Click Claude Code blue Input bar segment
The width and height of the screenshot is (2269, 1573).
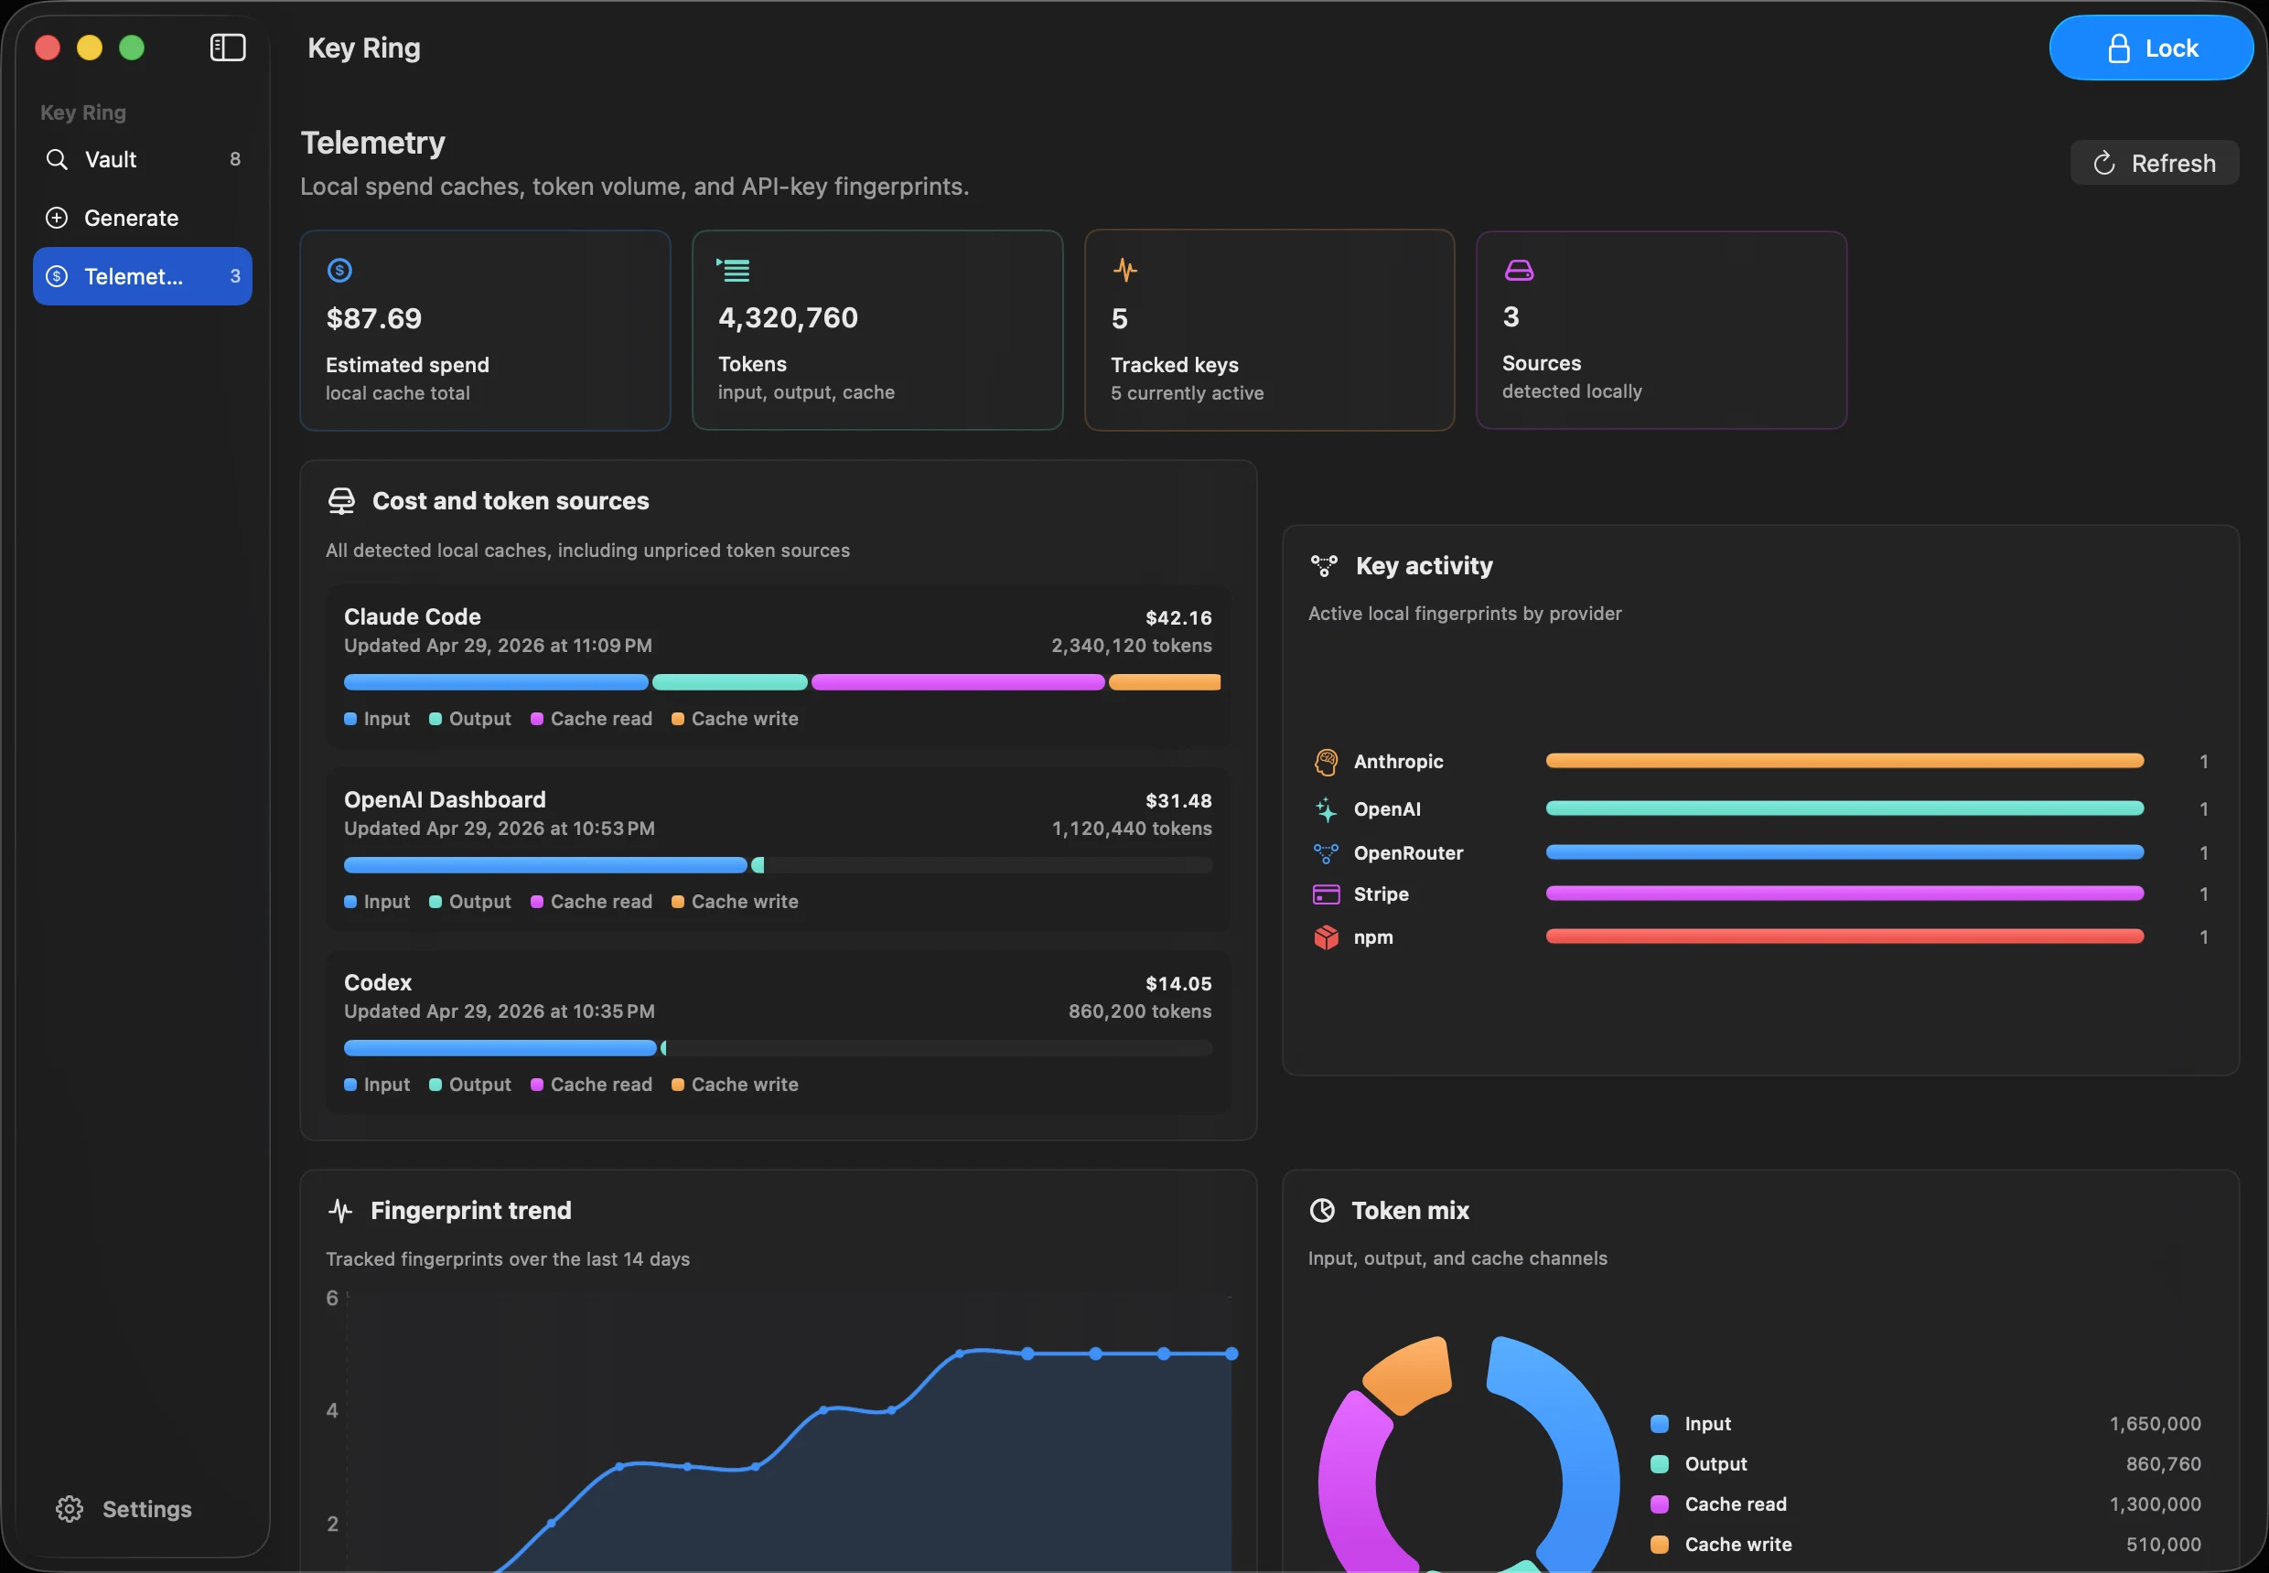pos(496,682)
